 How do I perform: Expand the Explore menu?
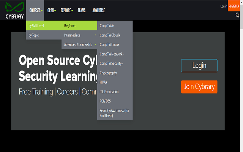(67, 10)
